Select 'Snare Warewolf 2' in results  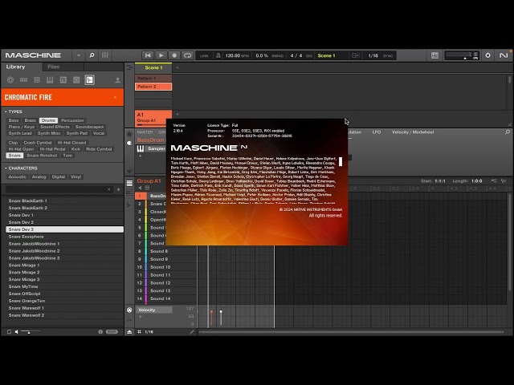coord(64,315)
